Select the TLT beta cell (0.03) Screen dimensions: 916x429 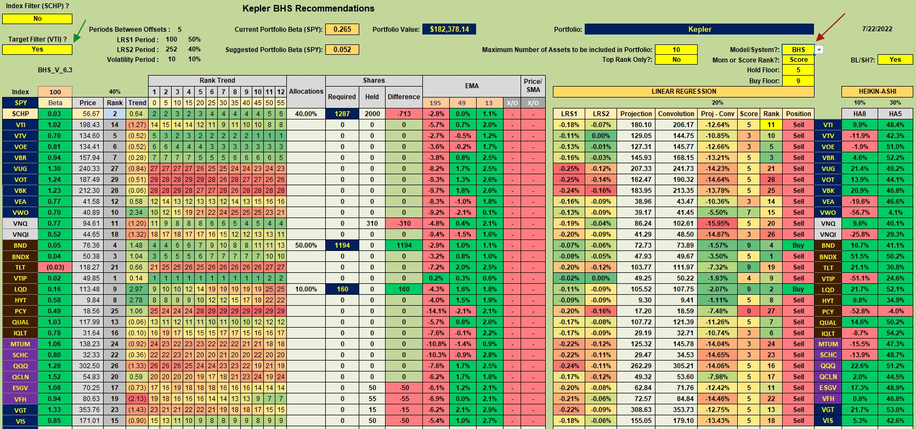pyautogui.click(x=55, y=267)
